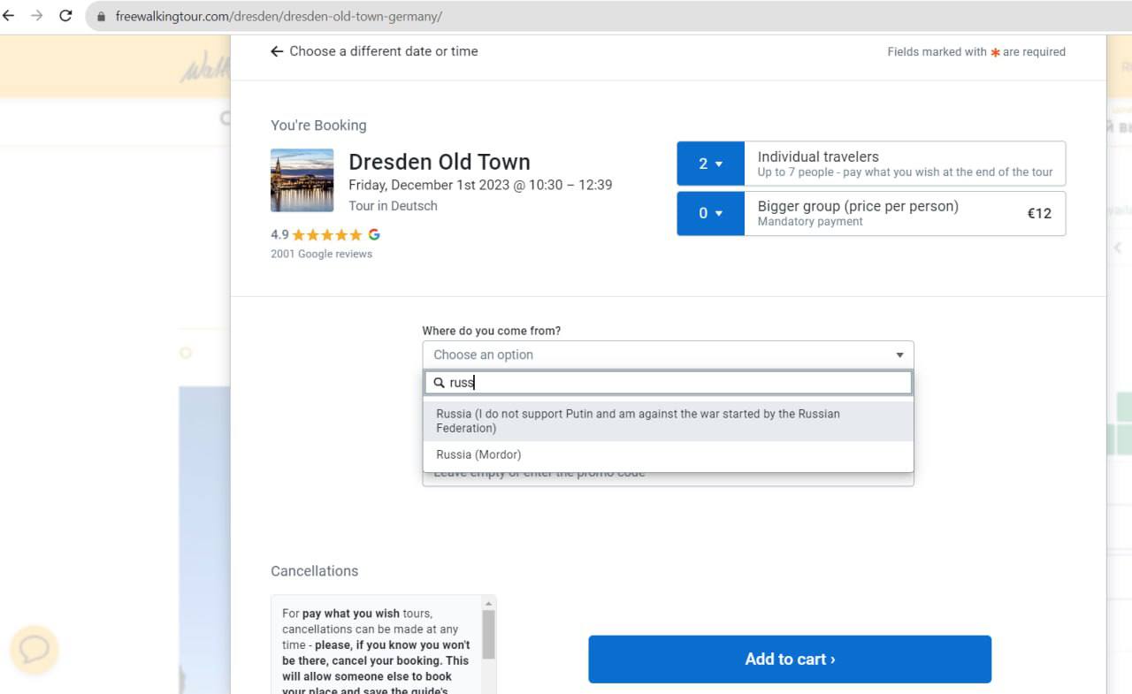Click the cancellations text scrollbar
1132x694 pixels.
(488, 635)
